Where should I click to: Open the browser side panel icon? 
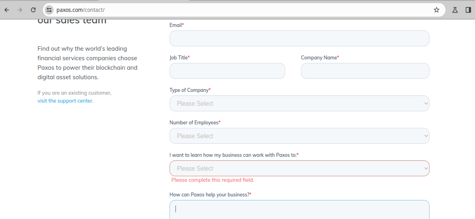[x=468, y=10]
